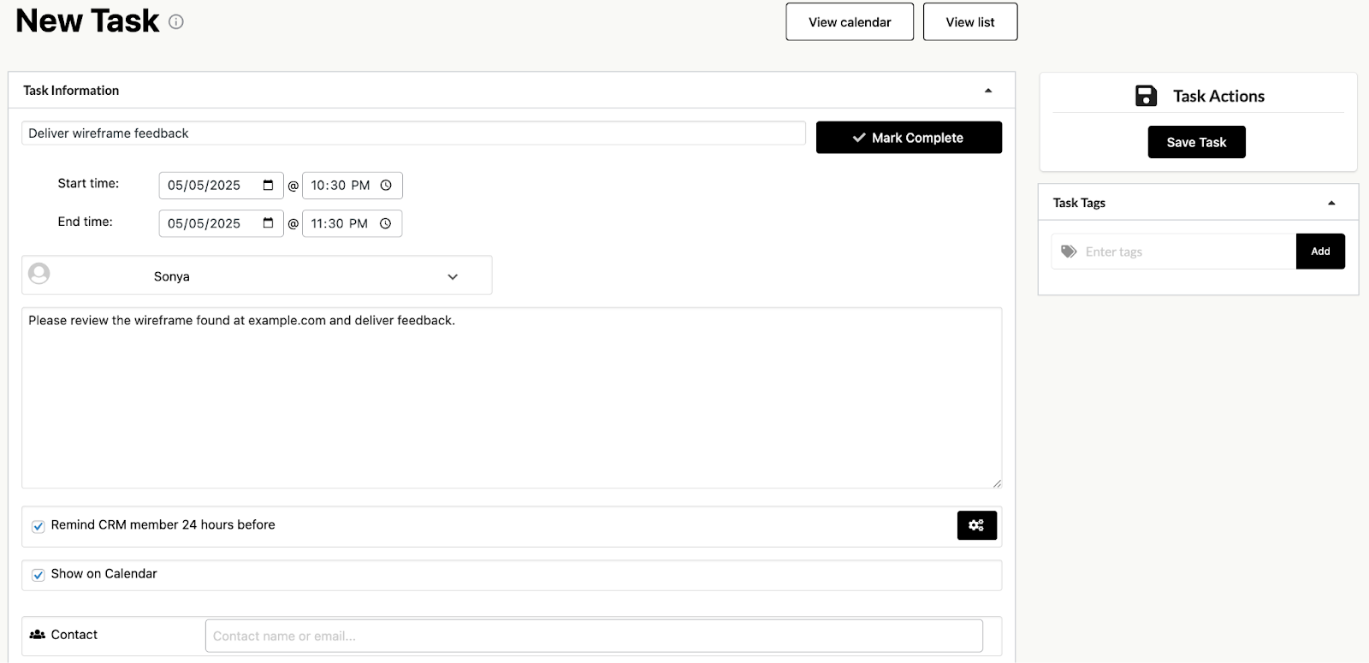Viewport: 1369px width, 663px height.
Task: Click the info icon beside New Task
Action: pos(176,22)
